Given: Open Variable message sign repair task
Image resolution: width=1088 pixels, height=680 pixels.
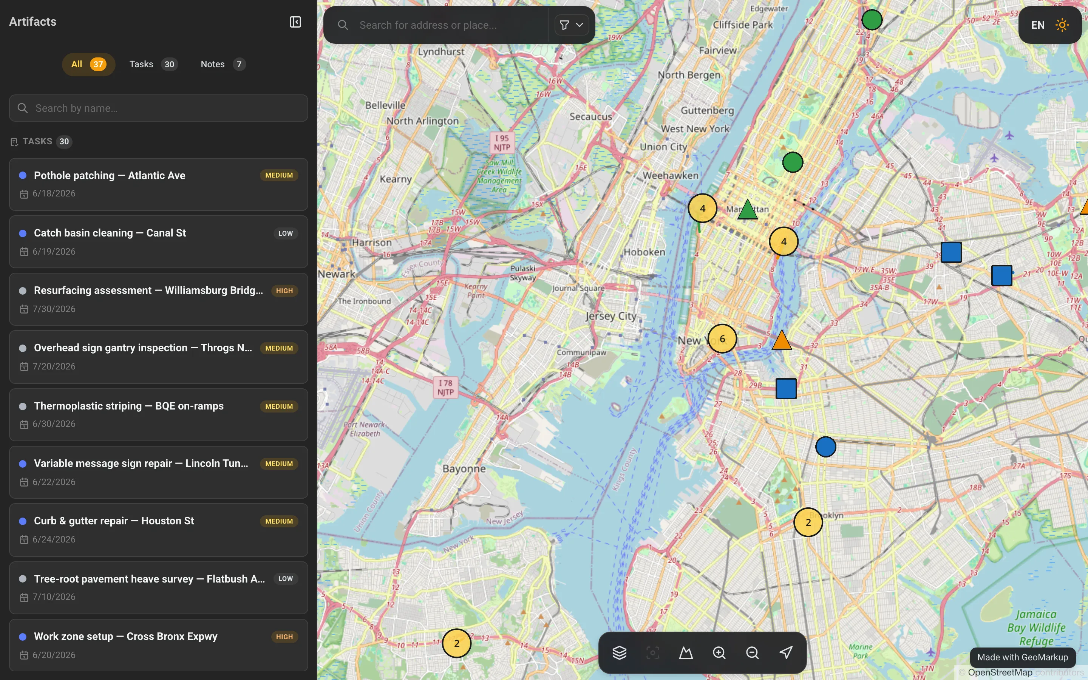Looking at the screenshot, I should [158, 472].
